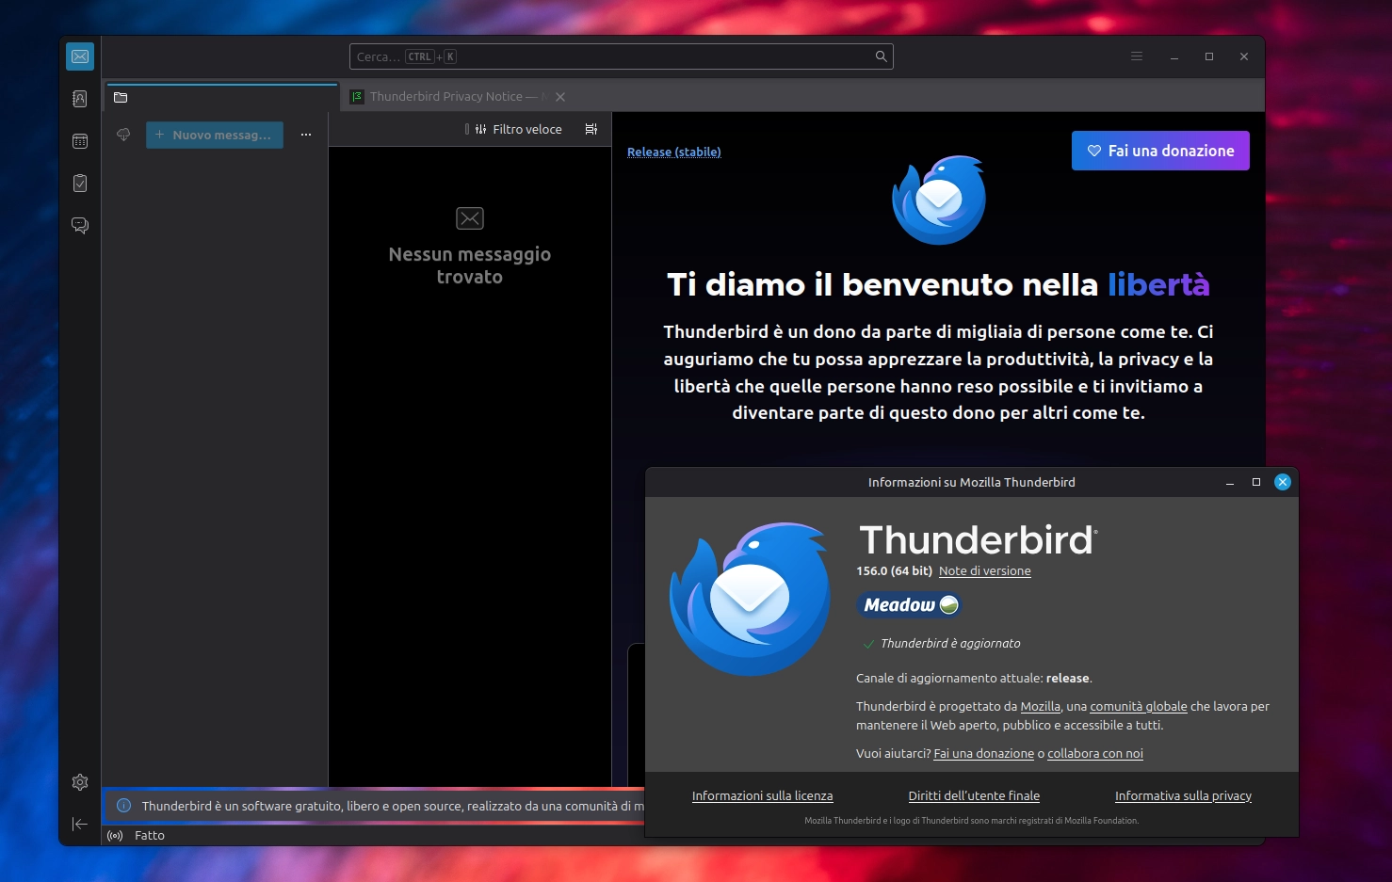The height and width of the screenshot is (882, 1392).
Task: Open Diritti dell'utente finale
Action: point(974,795)
